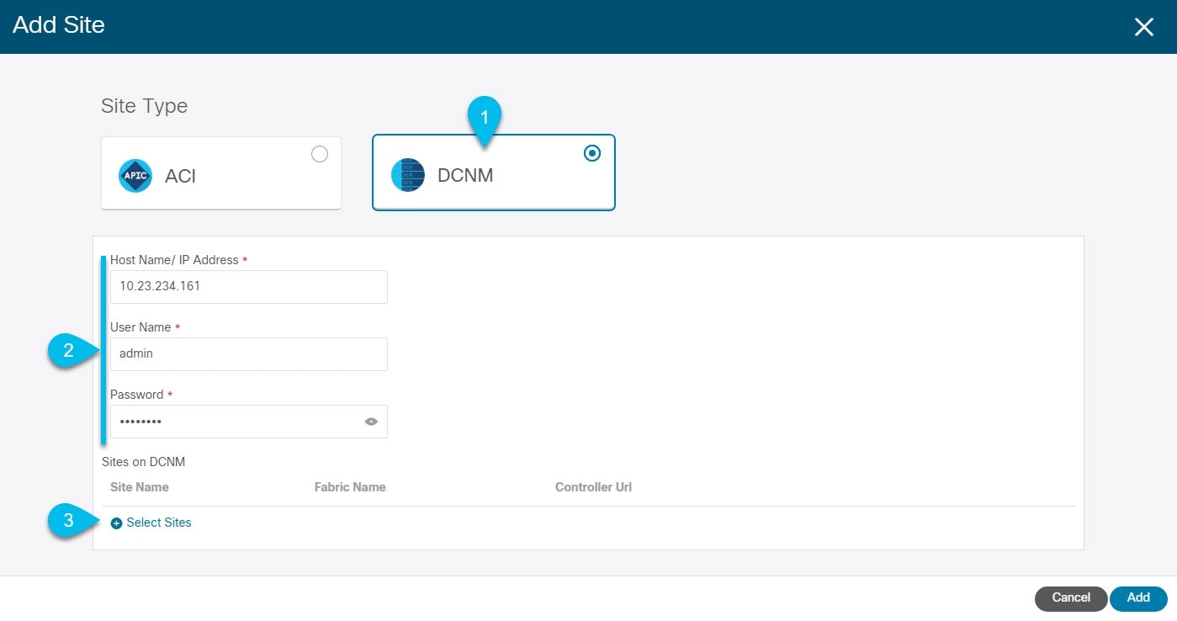The image size is (1177, 621).
Task: Confirm with the Add button
Action: pos(1138,597)
